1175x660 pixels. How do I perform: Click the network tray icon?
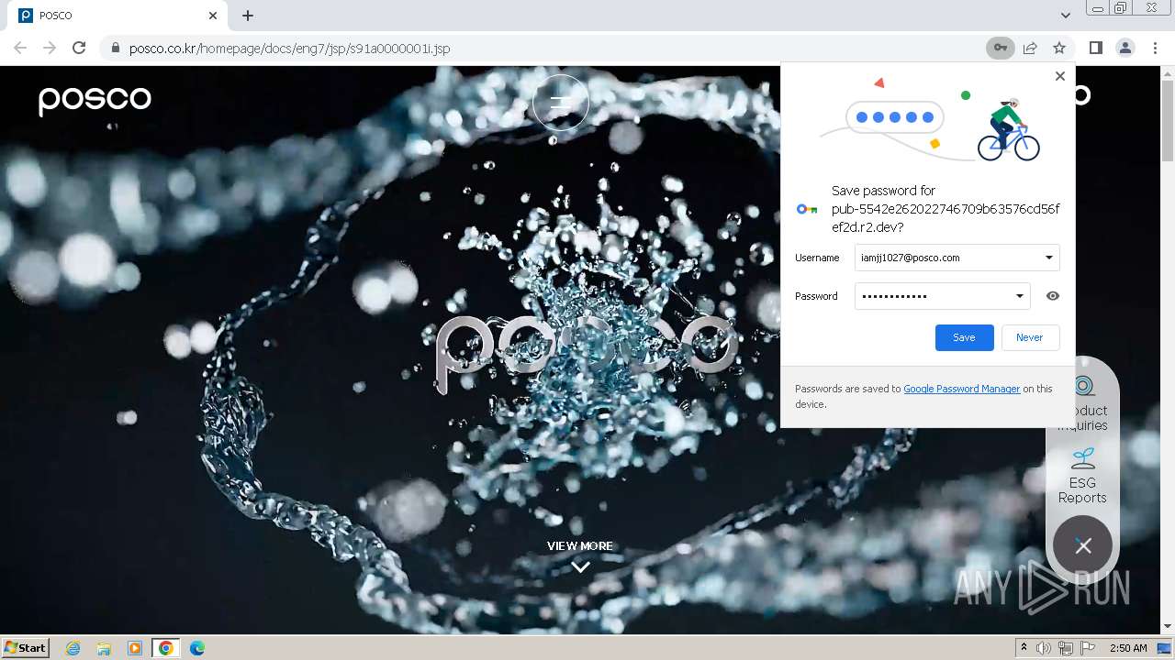coord(1066,648)
